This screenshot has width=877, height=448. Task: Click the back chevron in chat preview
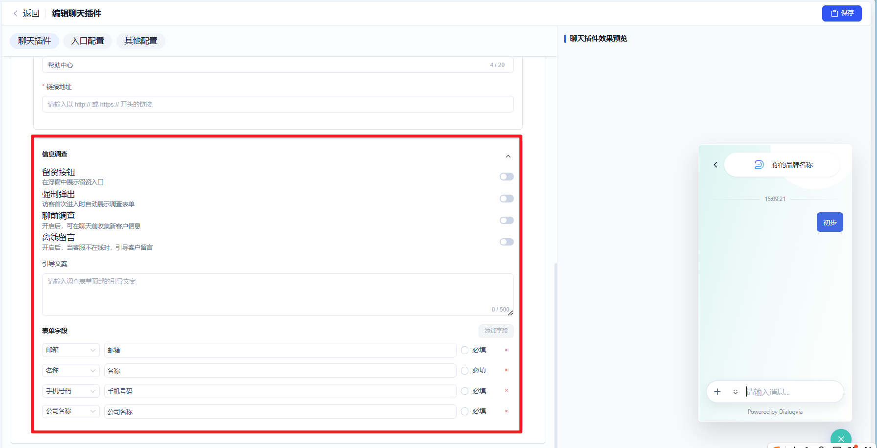[x=715, y=165]
